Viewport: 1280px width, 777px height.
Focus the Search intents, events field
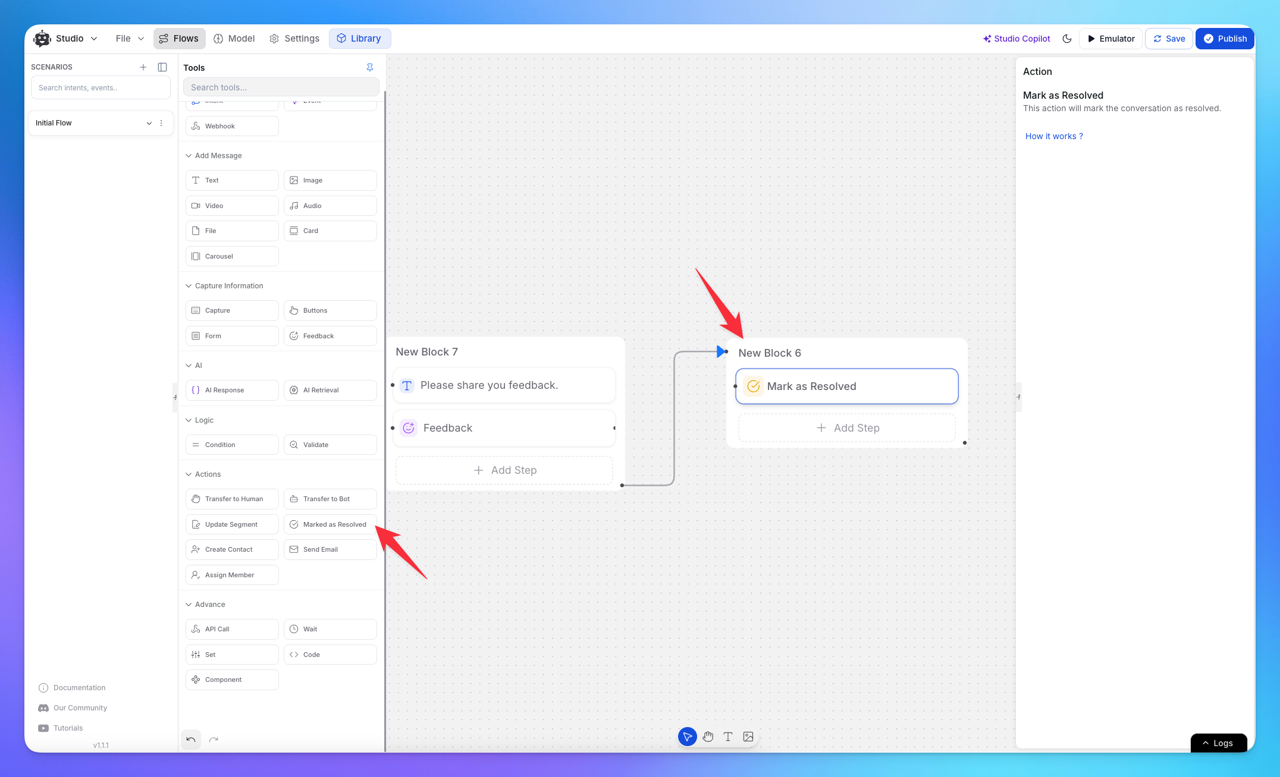[101, 88]
